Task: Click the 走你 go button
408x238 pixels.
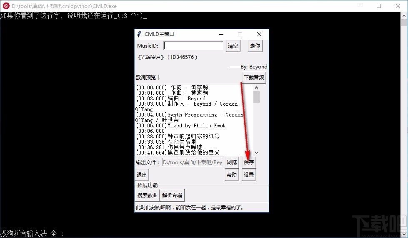Action: coord(255,46)
